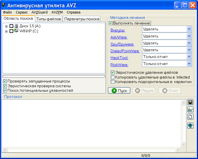Open the AdvWare action dropdown

[x=189, y=36]
